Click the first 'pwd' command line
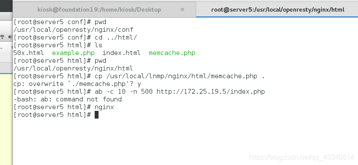Screen dimensions: 358x165 point(60,22)
